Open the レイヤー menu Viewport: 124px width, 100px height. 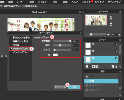coord(21,2)
